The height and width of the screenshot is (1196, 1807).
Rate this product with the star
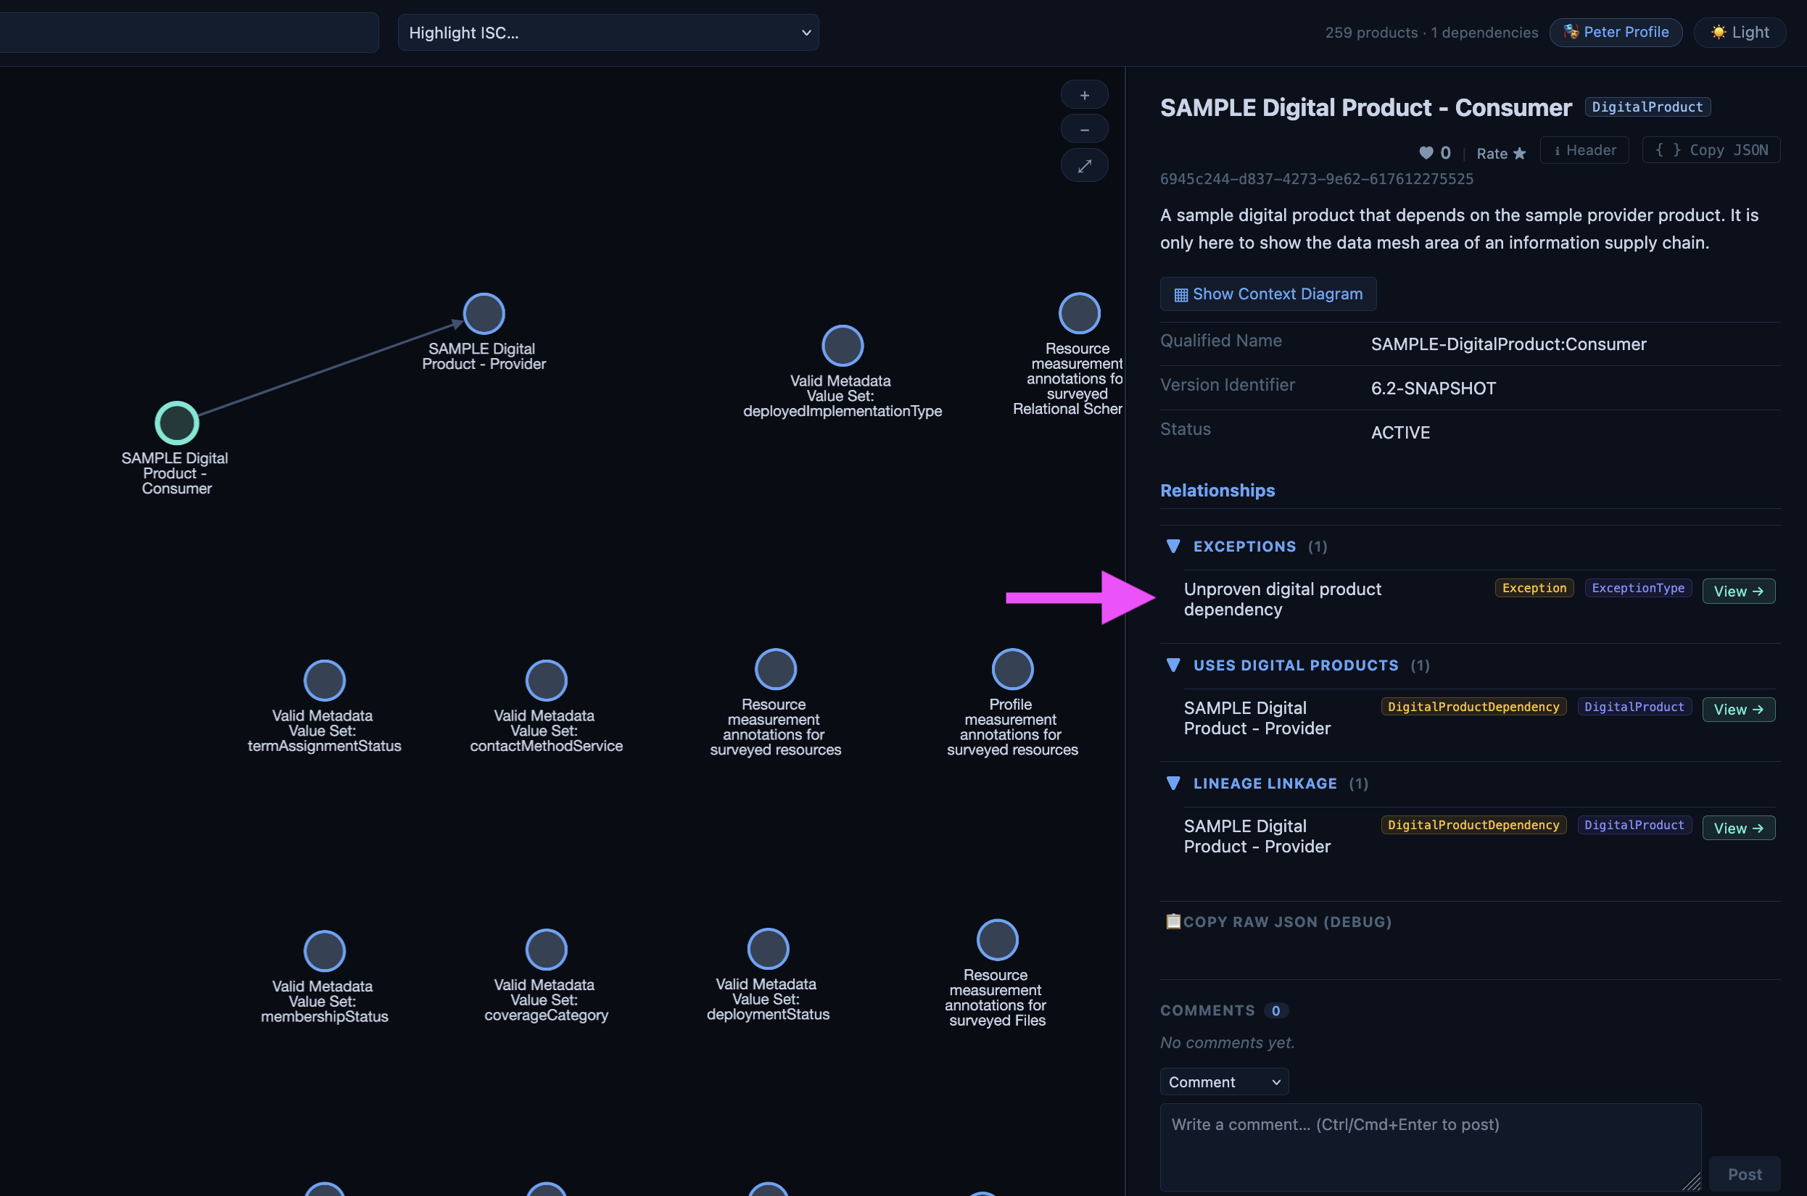click(x=1519, y=154)
